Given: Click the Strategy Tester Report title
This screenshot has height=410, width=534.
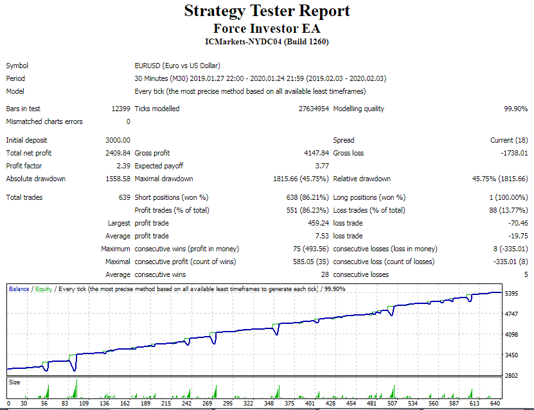Looking at the screenshot, I should (x=267, y=11).
